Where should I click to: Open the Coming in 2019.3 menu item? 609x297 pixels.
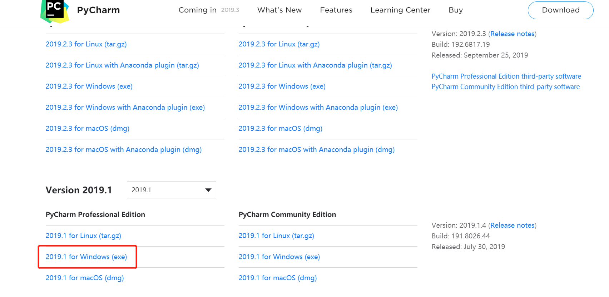(209, 10)
